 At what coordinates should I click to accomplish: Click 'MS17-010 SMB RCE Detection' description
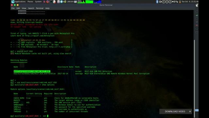(98, 71)
